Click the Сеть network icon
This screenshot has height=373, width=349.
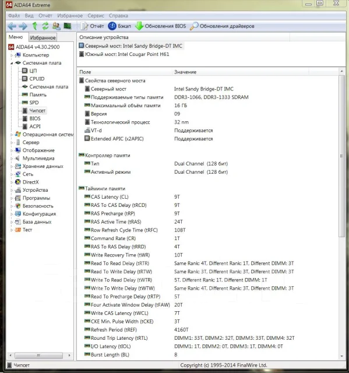(x=18, y=174)
